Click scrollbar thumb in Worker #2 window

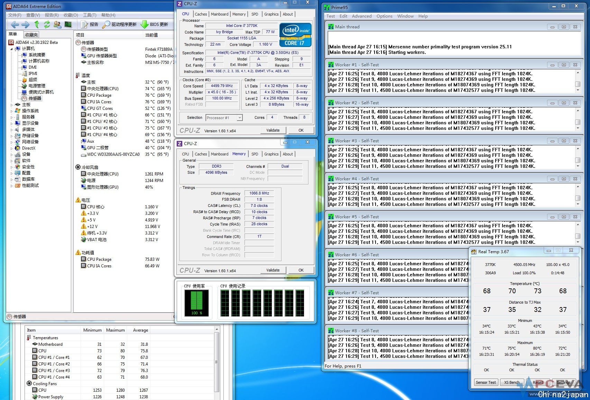[x=578, y=122]
